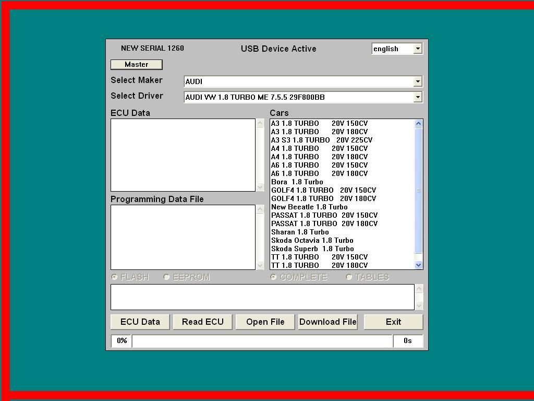Click the ECU Data button
Screen dimensions: 534x401
coord(140,322)
